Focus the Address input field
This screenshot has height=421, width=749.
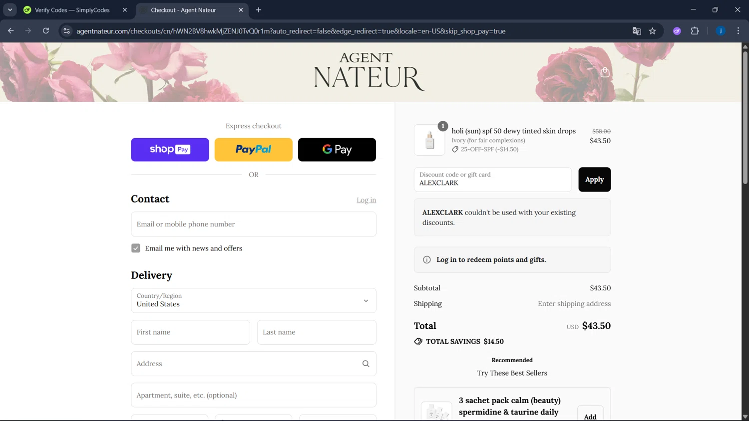pyautogui.click(x=254, y=364)
